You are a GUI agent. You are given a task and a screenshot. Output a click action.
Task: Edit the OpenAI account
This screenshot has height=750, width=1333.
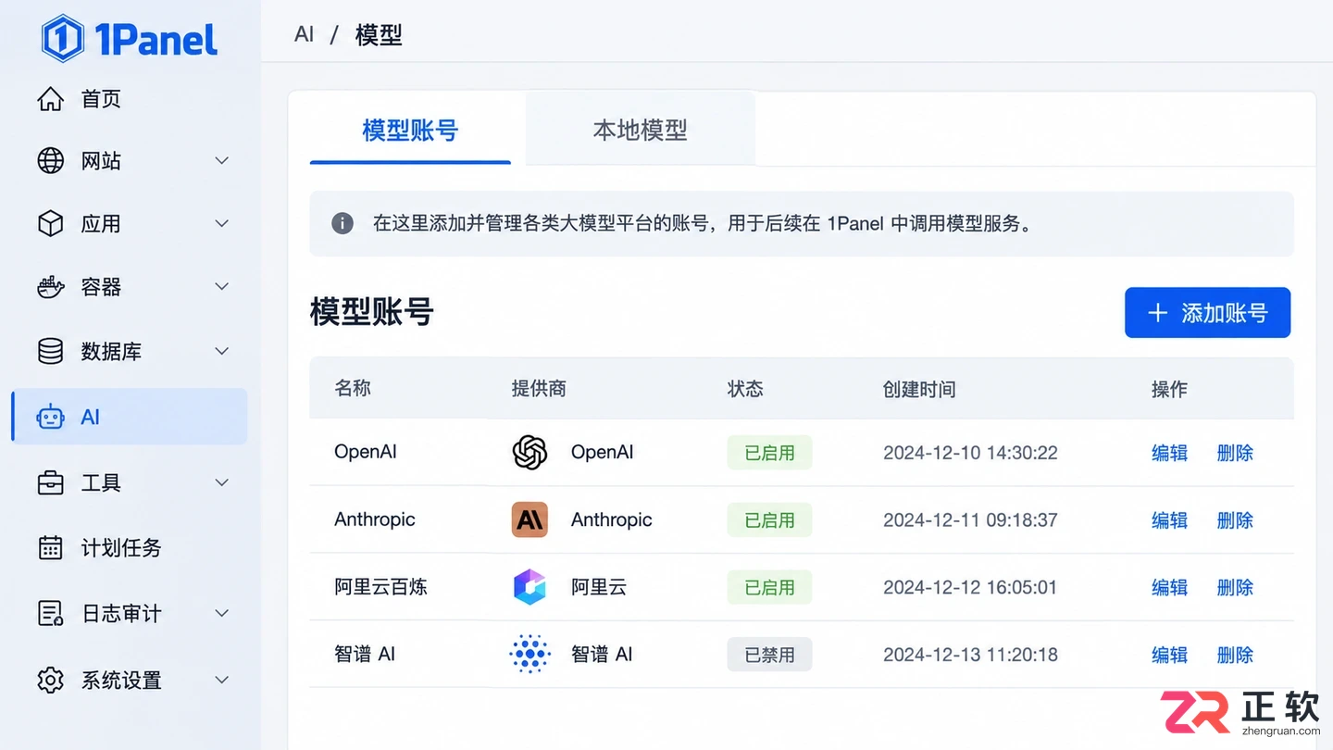point(1169,453)
